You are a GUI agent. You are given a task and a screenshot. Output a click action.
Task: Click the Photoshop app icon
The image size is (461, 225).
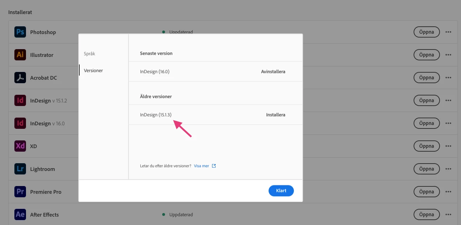(x=20, y=32)
